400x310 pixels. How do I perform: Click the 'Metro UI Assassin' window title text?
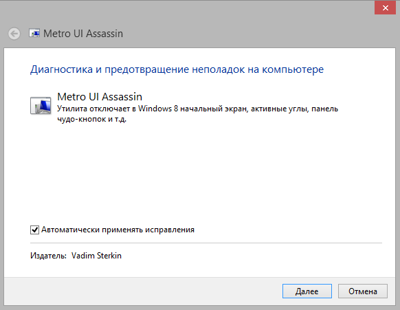click(x=83, y=34)
